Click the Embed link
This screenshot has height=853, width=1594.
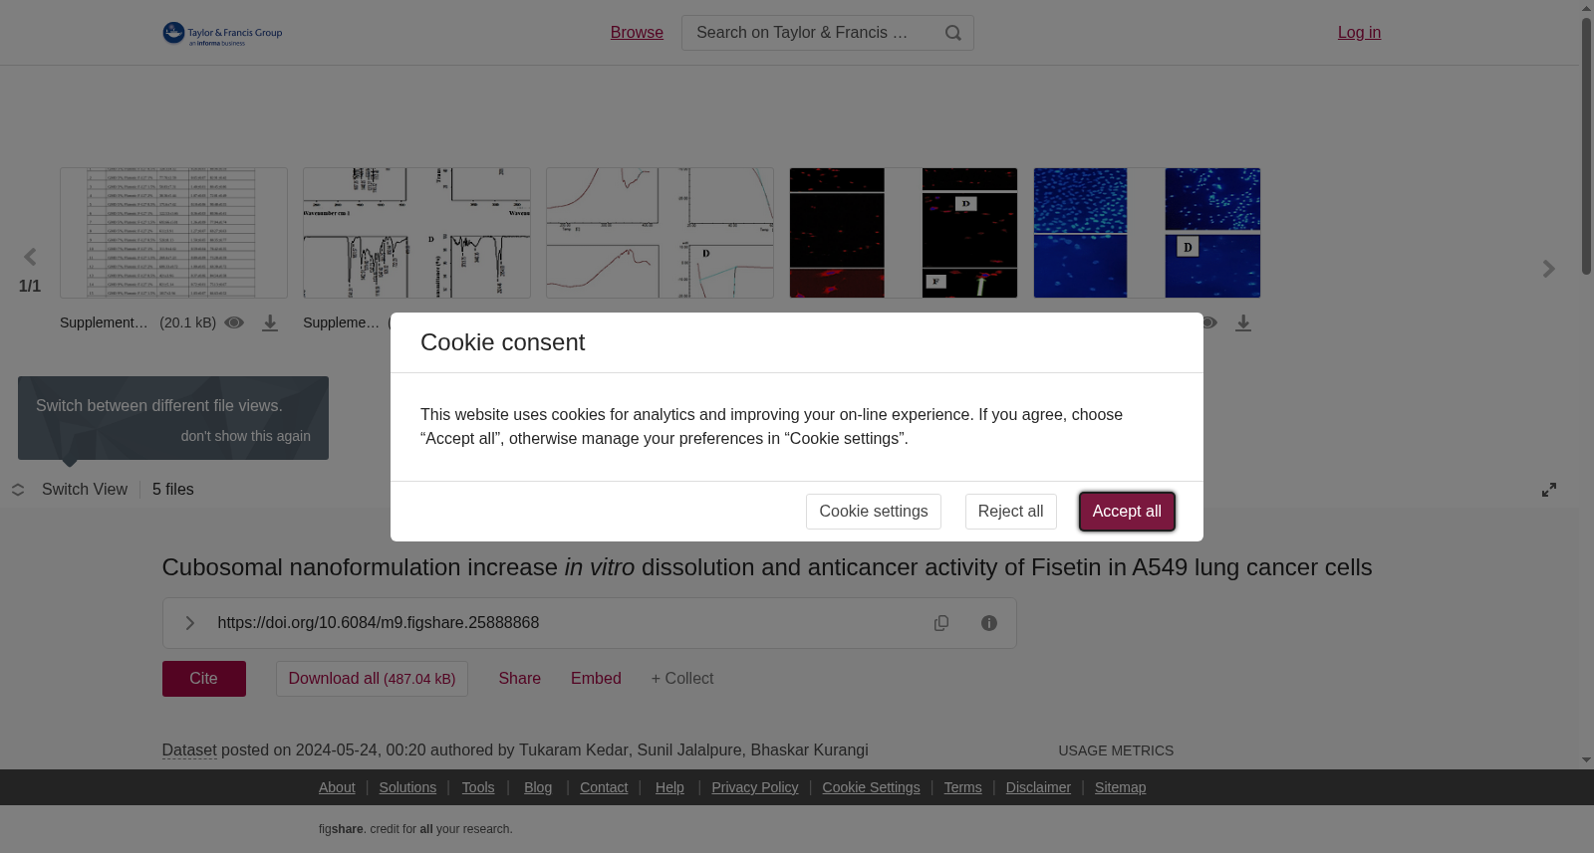coord(596,679)
